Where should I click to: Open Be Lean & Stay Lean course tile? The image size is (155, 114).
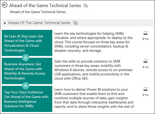pos(27,43)
